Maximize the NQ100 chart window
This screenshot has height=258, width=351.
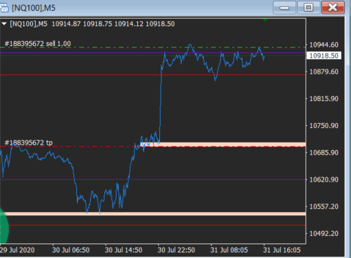pos(308,8)
